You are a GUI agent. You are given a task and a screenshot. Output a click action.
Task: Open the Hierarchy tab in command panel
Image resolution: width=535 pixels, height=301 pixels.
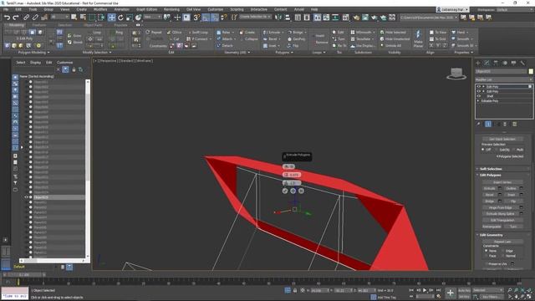496,64
